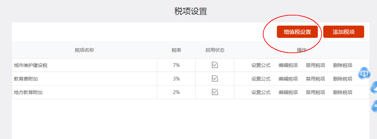Open 设置公式 for 城市维护建设税
This screenshot has width=377, height=139.
click(261, 65)
